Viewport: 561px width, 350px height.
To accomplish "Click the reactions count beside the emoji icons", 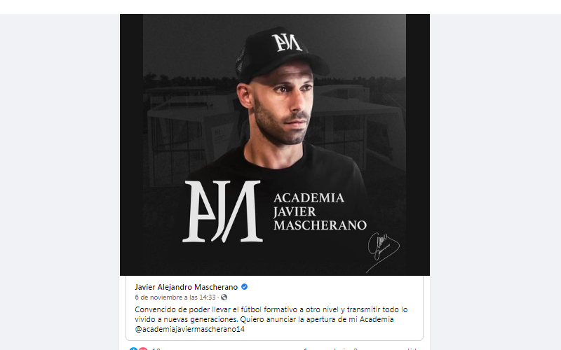I will tap(156, 349).
